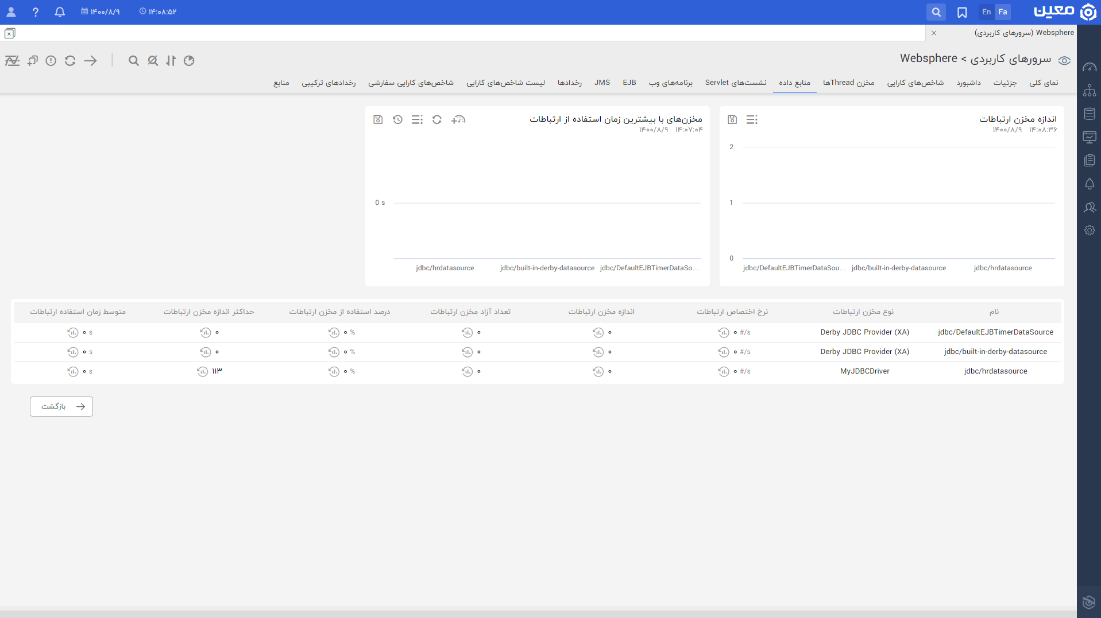Switch to the EJB tab
The image size is (1101, 618).
(629, 83)
